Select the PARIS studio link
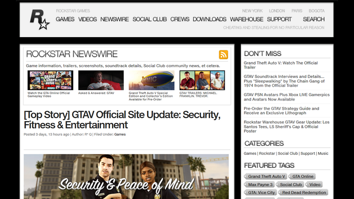 point(296,11)
